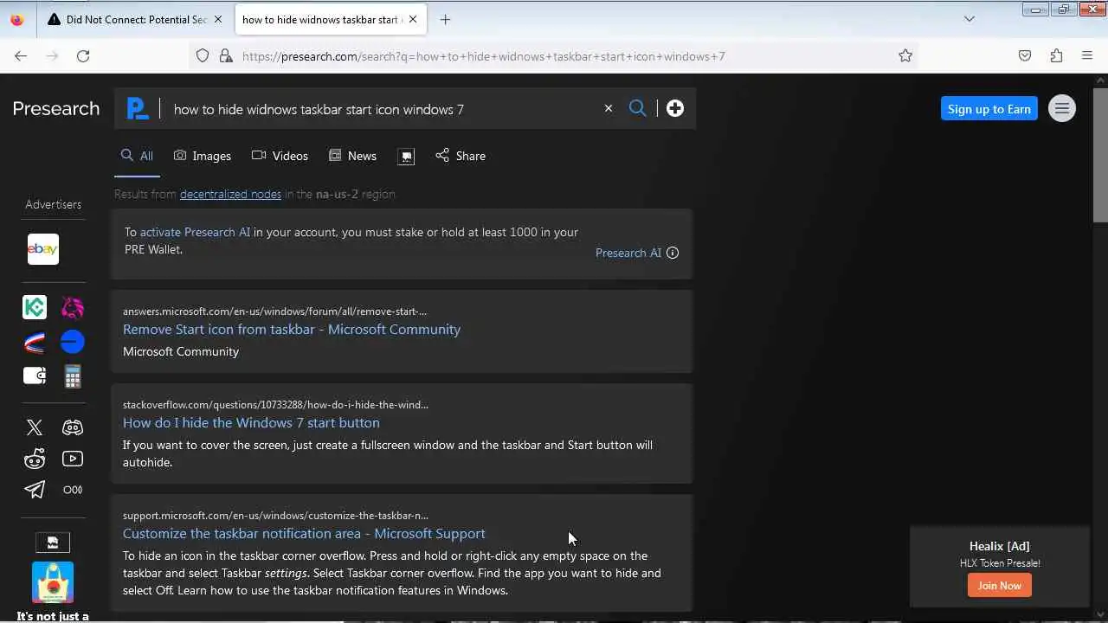Close the Did Not Connect tab
Screen dimensions: 1108x623
[x=219, y=19]
